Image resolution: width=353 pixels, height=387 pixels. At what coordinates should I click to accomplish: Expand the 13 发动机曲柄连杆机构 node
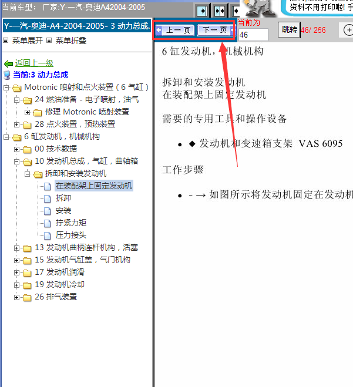pyautogui.click(x=16, y=248)
